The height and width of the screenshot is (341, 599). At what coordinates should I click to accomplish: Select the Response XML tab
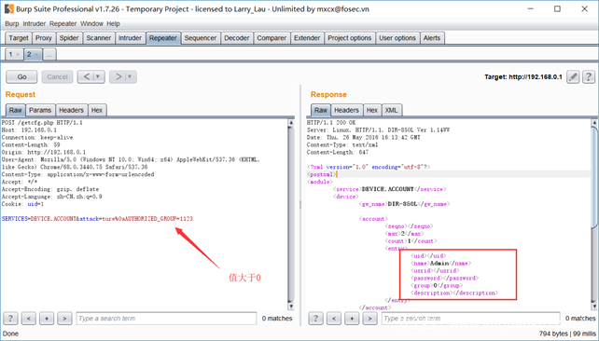coord(391,110)
